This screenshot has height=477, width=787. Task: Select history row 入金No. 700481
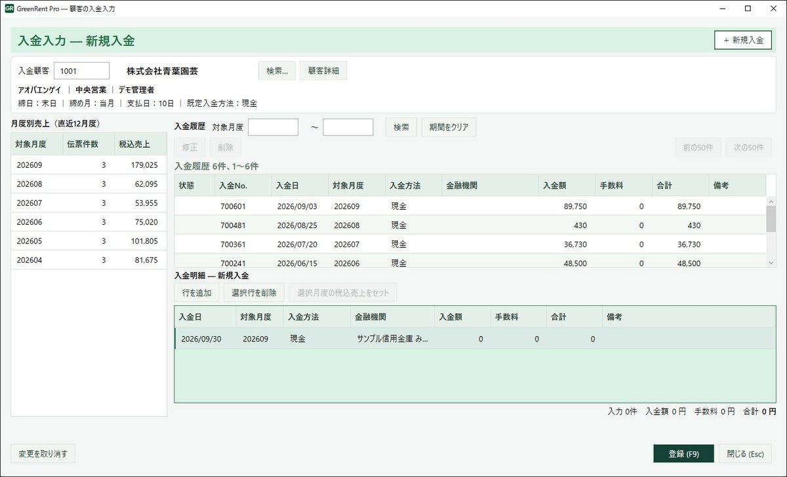470,225
